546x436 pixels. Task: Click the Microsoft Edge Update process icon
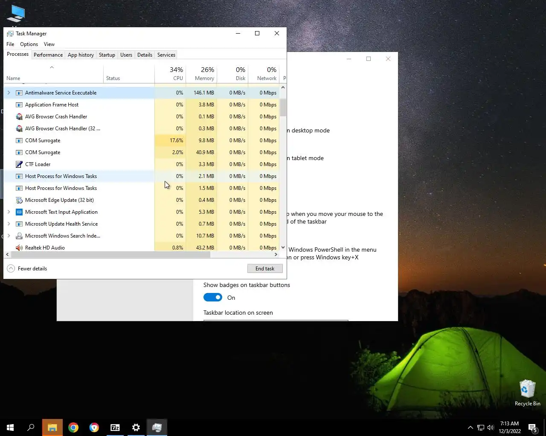19,200
